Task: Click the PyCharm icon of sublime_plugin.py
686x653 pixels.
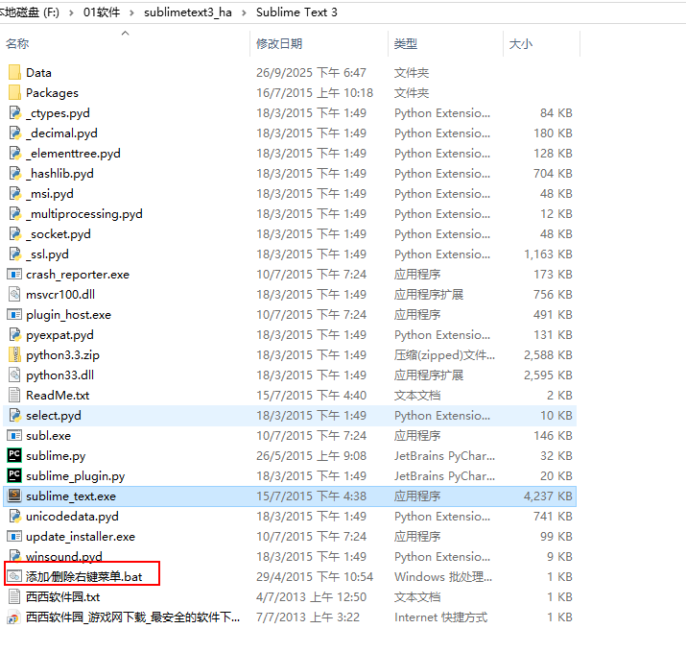Action: 14,475
